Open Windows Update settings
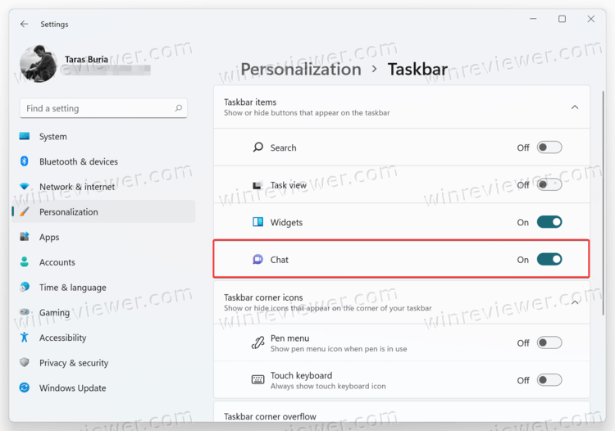The image size is (615, 431). pos(103,388)
